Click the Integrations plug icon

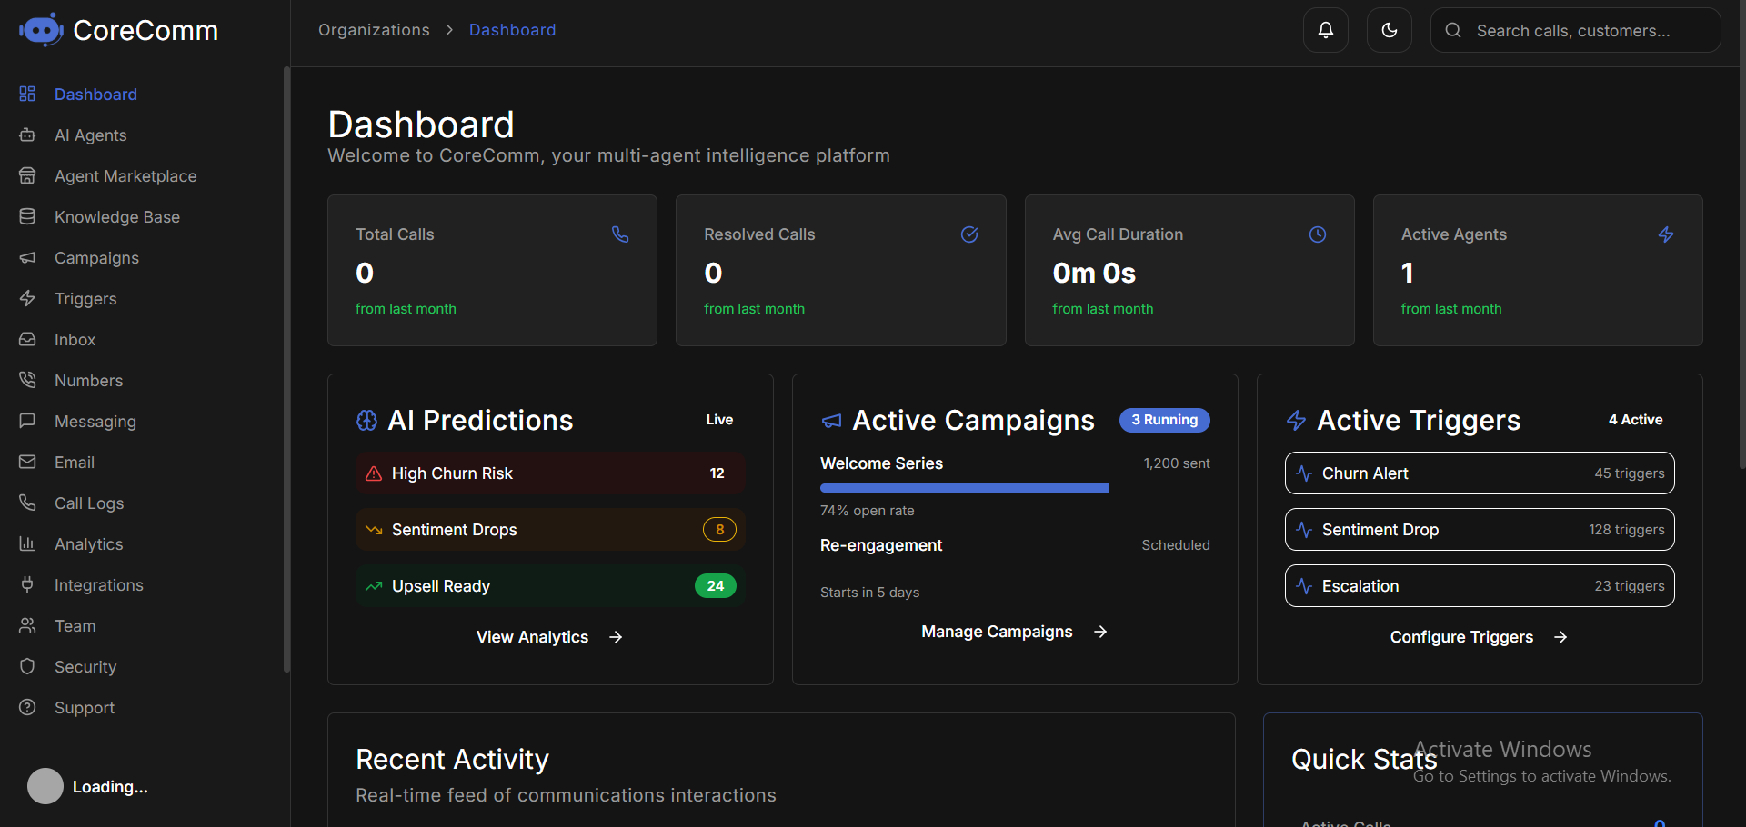pyautogui.click(x=27, y=585)
